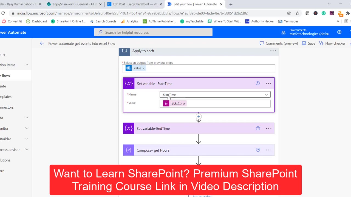
Task: Open the SharePoint Online T... bookmark
Action: click(68, 21)
